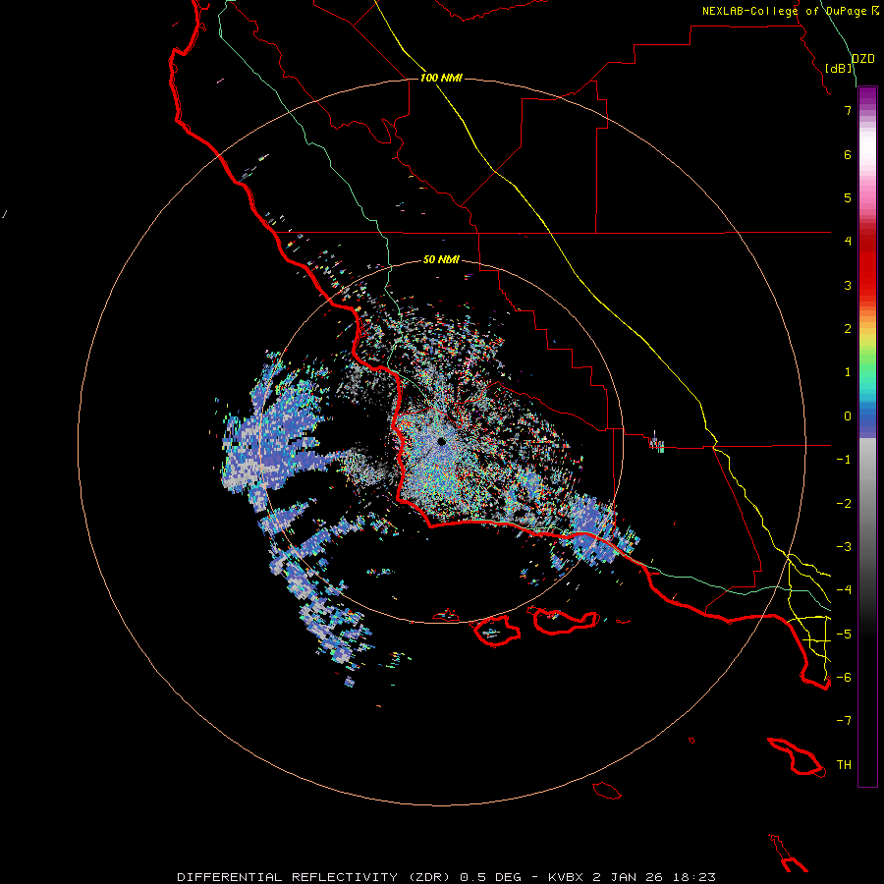Click the black radar site dot

point(441,441)
